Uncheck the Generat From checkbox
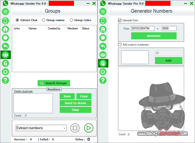The width and height of the screenshot is (195, 143). tap(120, 20)
